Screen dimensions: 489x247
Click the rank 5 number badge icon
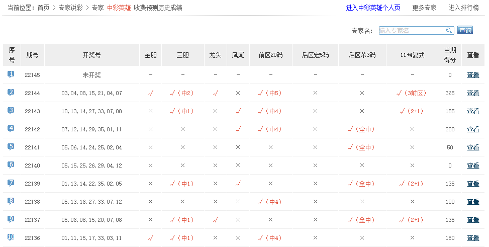[11, 147]
